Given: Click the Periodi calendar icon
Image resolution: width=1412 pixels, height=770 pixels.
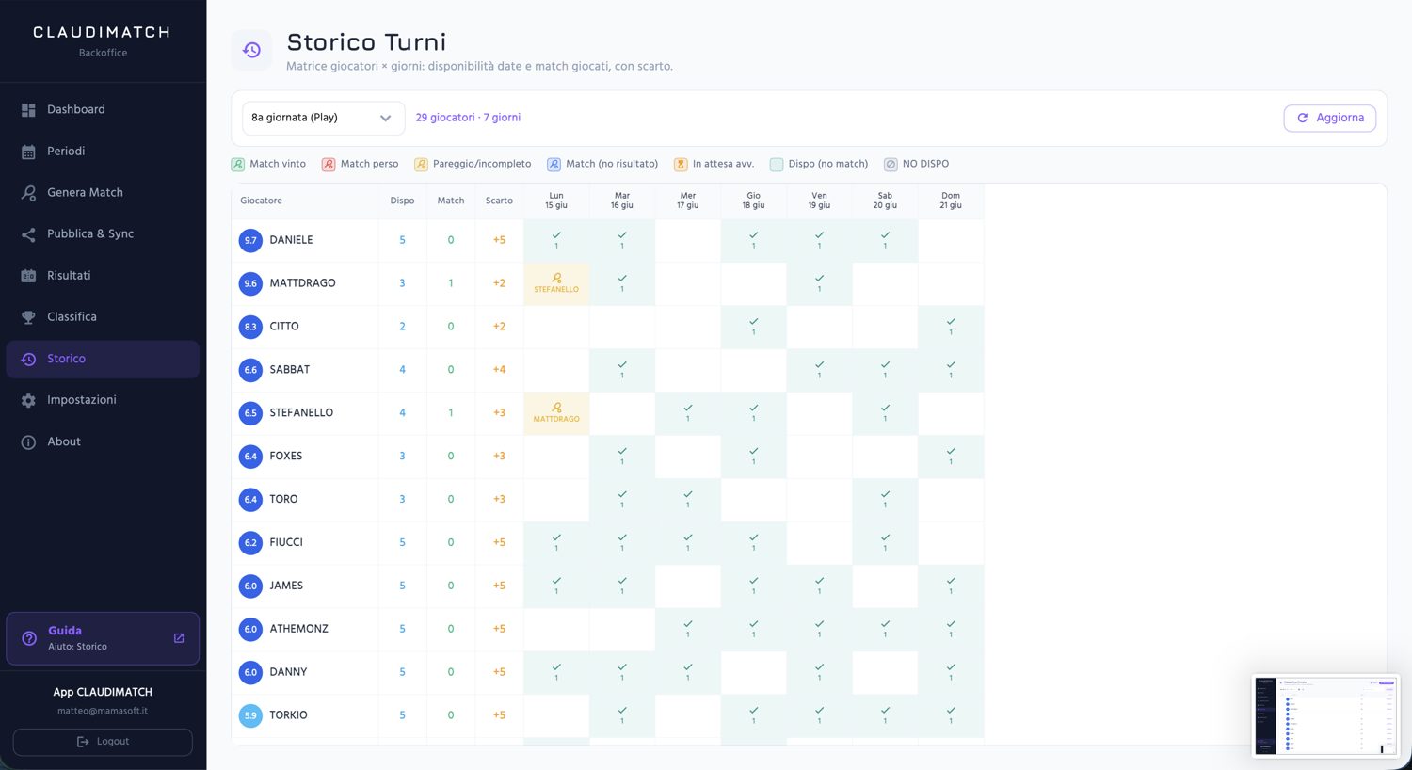Looking at the screenshot, I should coord(28,152).
